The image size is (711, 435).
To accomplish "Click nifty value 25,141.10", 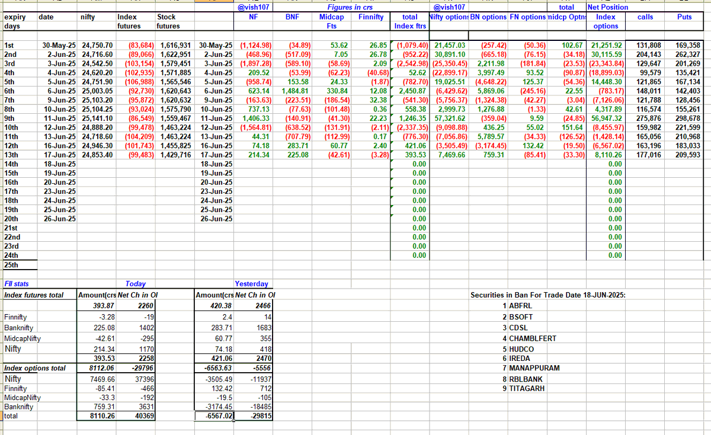I will coord(97,118).
